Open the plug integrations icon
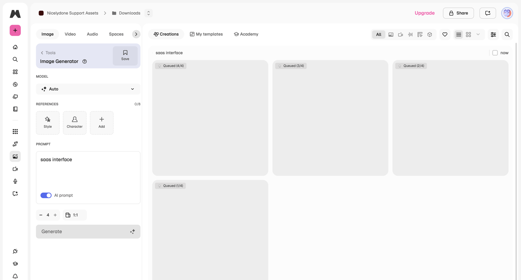The width and height of the screenshot is (521, 280). tap(15, 251)
